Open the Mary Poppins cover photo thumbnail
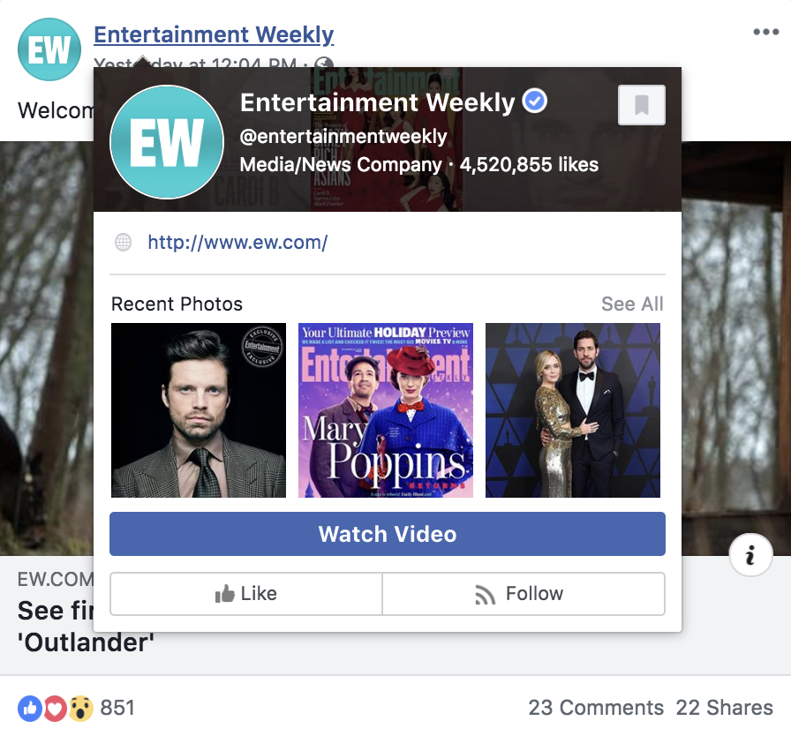Screen dimensions: 791x736 pyautogui.click(x=386, y=410)
